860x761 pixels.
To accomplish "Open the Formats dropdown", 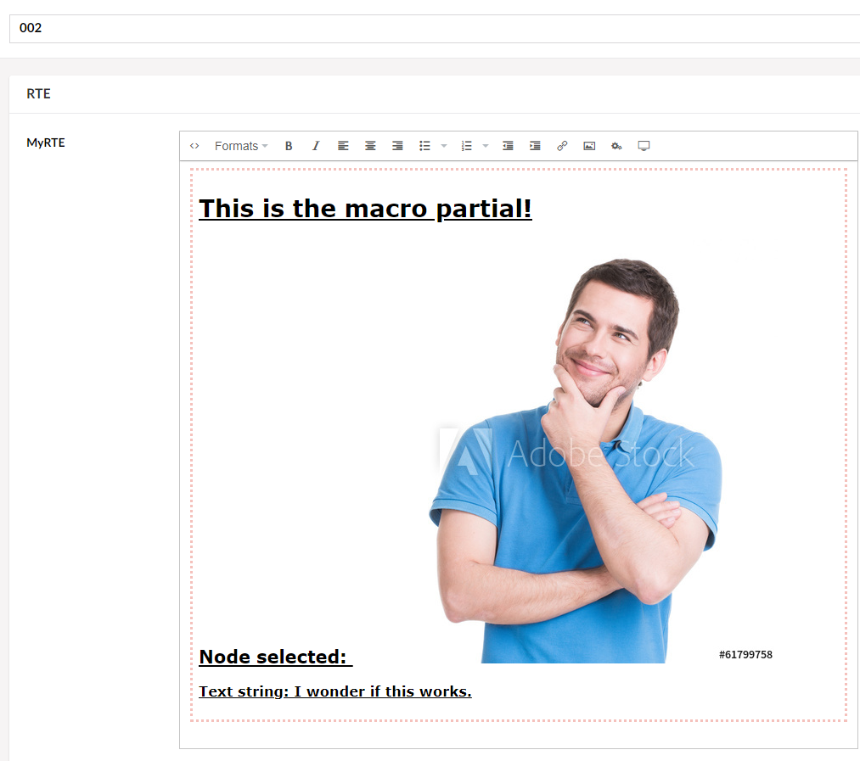I will click(239, 145).
